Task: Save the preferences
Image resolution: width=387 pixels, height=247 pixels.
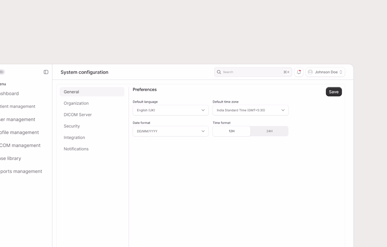Action: coord(334,92)
